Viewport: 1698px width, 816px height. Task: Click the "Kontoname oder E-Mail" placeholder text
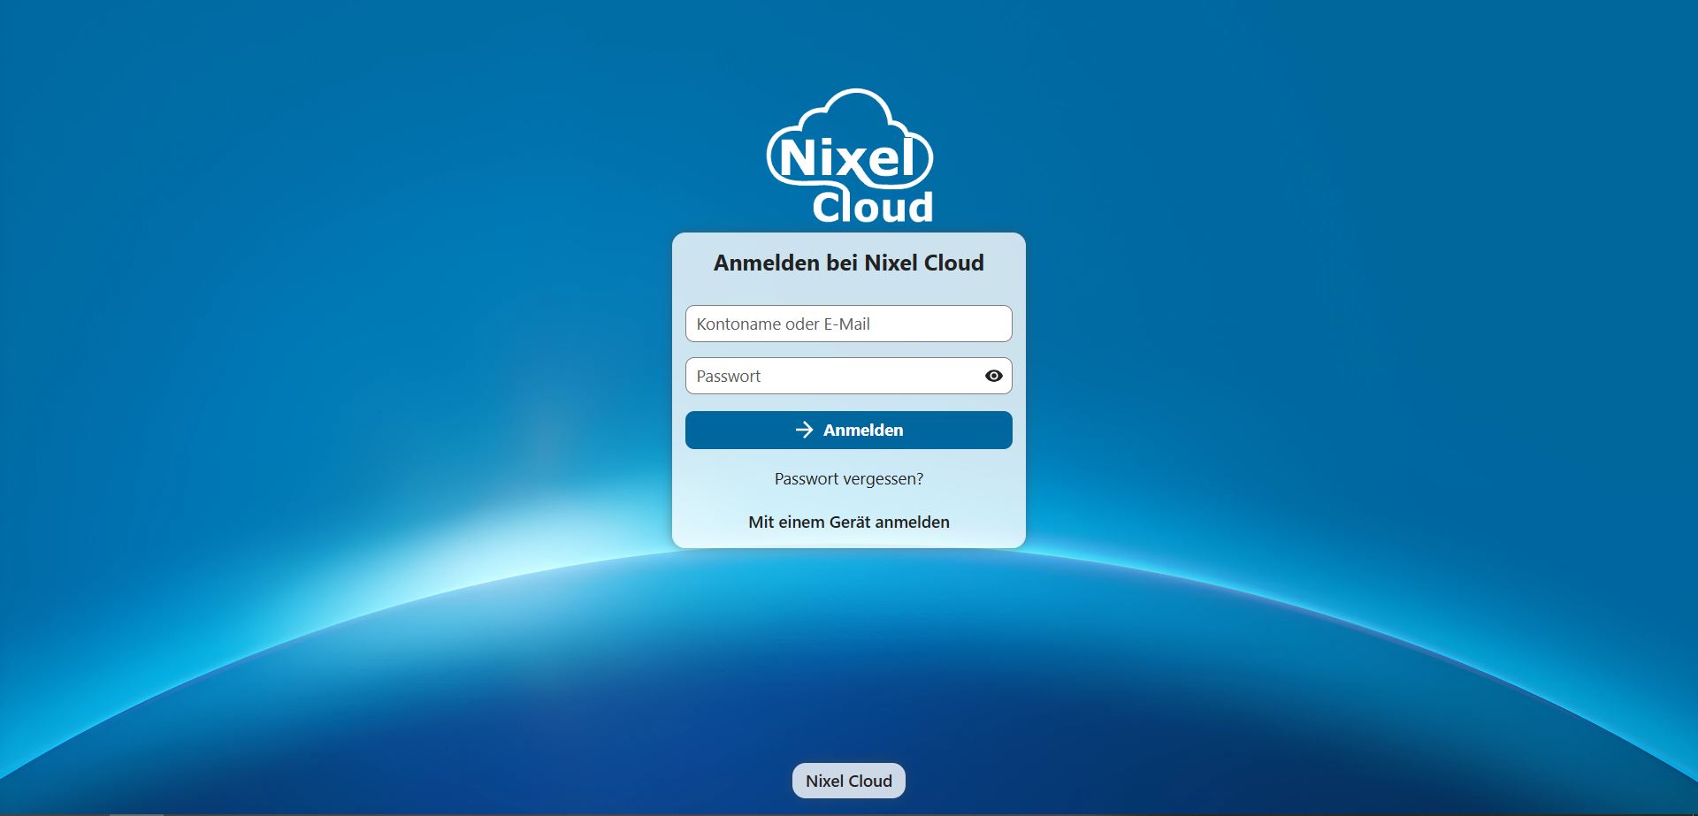click(x=783, y=324)
